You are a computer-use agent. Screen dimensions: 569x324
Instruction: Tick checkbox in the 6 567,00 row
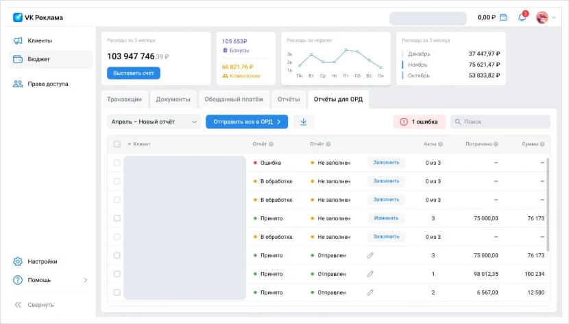tap(117, 292)
